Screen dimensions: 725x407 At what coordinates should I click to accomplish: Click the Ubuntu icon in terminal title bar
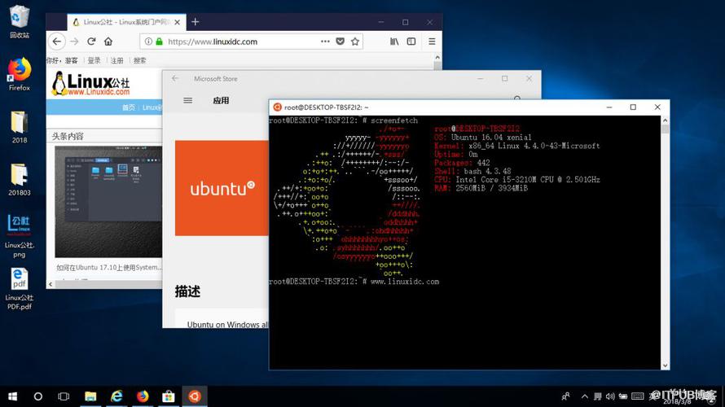point(278,107)
